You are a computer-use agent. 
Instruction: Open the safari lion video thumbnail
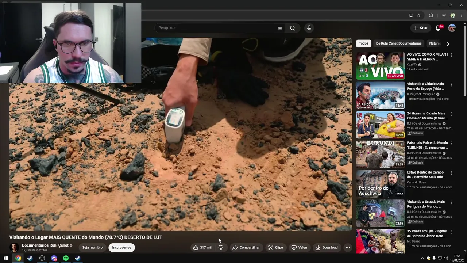tap(381, 241)
